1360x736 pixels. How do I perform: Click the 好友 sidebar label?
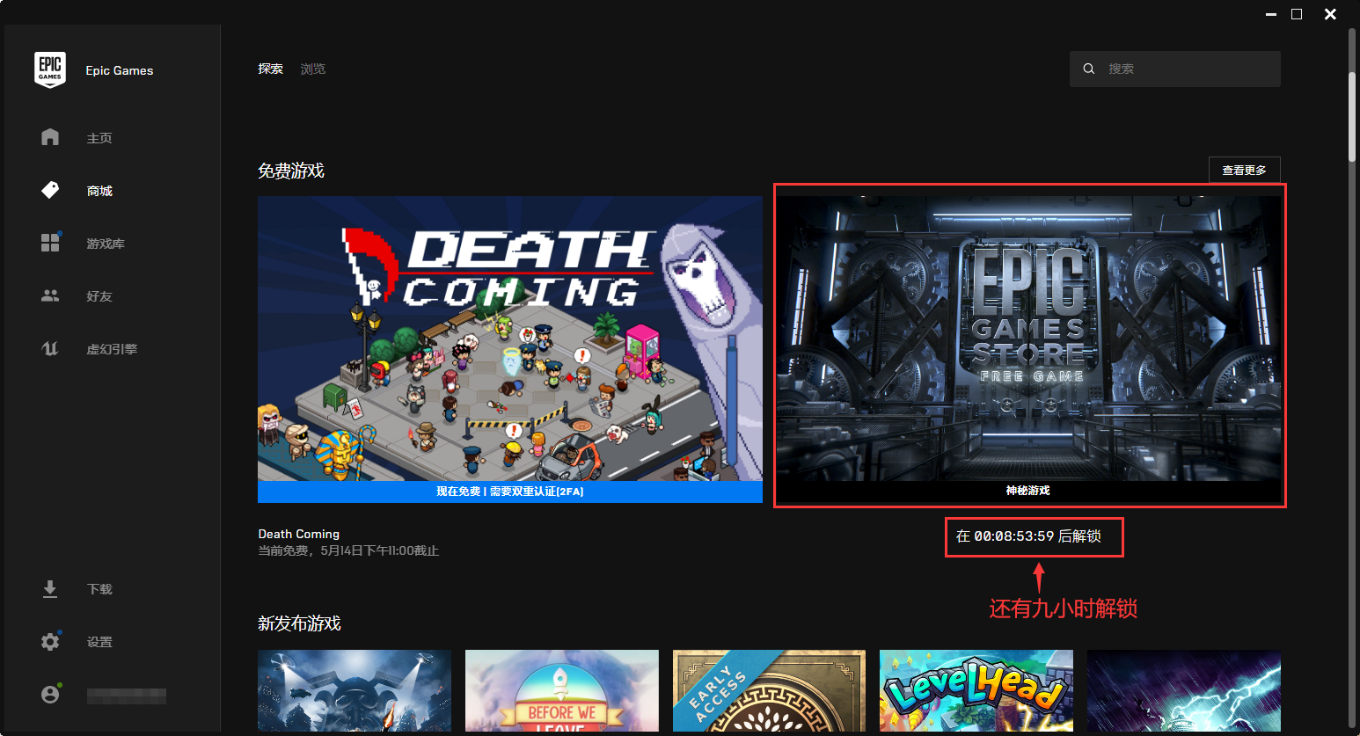point(99,296)
